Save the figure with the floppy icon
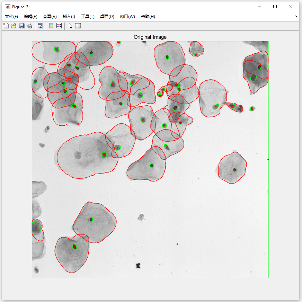 point(22,26)
